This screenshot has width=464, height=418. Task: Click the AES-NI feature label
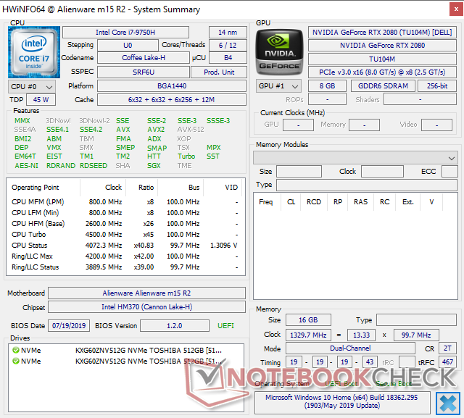pyautogui.click(x=26, y=166)
